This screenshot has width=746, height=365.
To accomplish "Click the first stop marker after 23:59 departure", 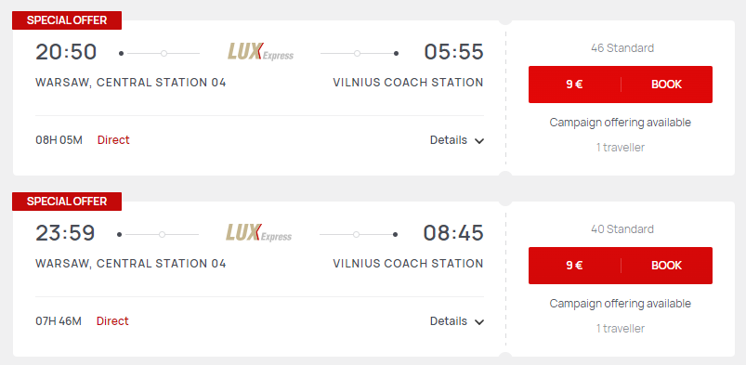I will [163, 235].
